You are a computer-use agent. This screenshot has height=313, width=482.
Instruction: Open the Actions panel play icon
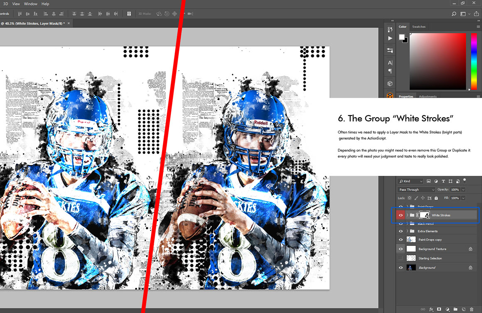coord(390,38)
